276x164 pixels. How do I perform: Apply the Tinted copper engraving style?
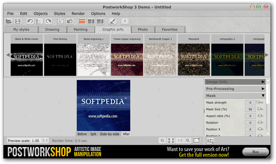click(127, 55)
